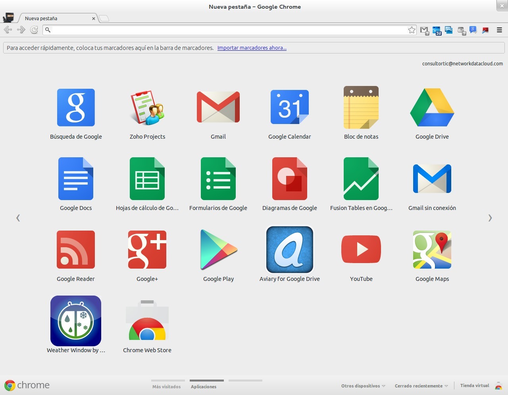Expand the Cerrado recientemente dropdown
The height and width of the screenshot is (395, 508).
[421, 385]
